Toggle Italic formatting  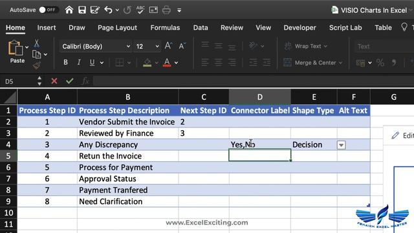click(79, 62)
